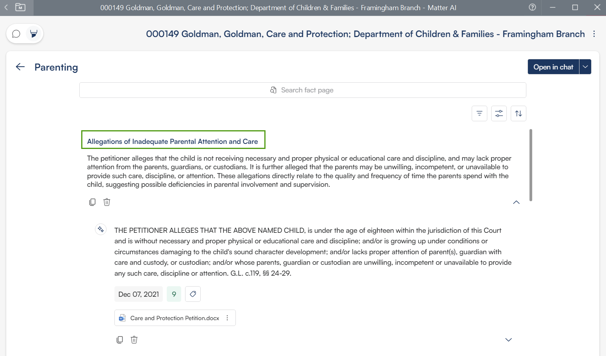Go back using the Parenting arrow
606x356 pixels.
(20, 67)
